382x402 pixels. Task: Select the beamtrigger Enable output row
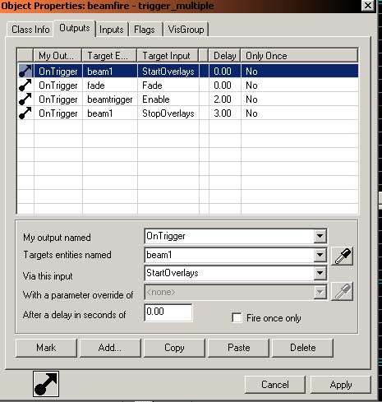point(188,99)
